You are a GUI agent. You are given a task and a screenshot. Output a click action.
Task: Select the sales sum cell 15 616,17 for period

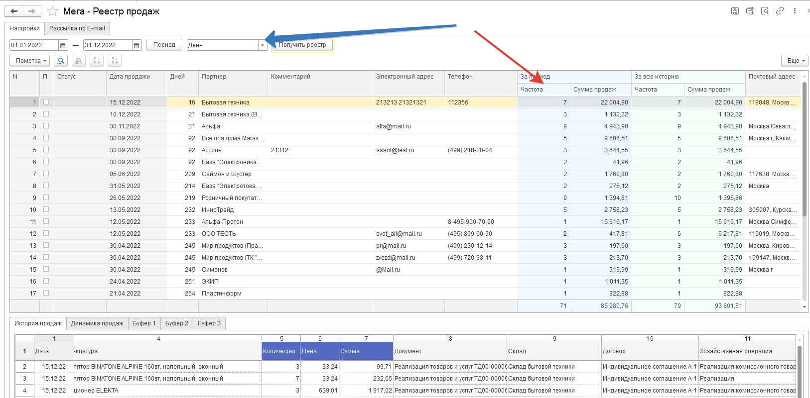[x=600, y=222]
